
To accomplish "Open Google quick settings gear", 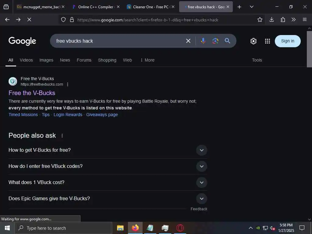I will pyautogui.click(x=253, y=41).
